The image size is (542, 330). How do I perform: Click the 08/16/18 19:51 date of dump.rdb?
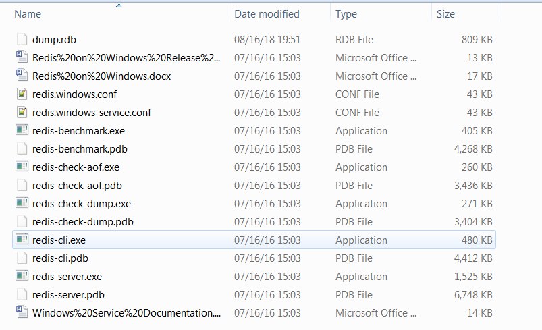(x=267, y=40)
